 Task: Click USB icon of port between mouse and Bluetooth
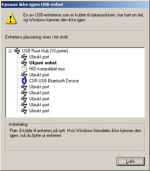[24, 75]
